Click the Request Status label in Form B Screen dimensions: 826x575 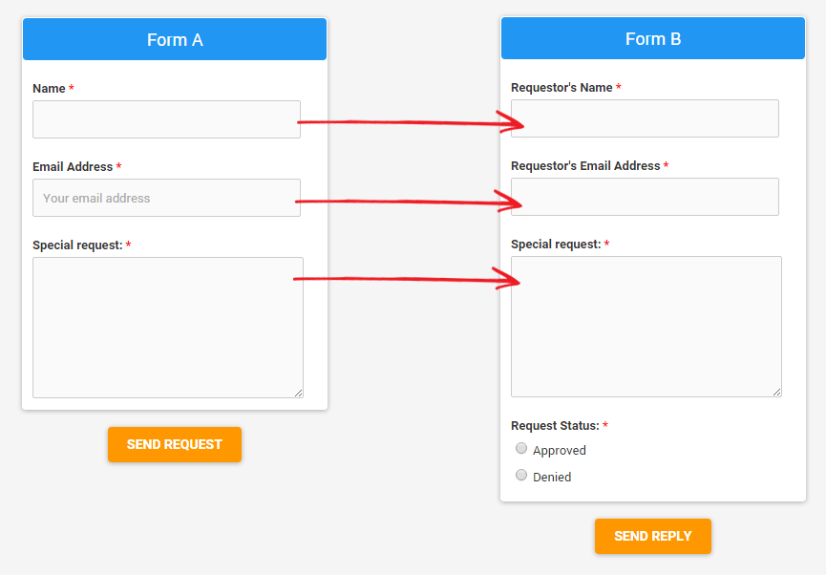point(555,425)
